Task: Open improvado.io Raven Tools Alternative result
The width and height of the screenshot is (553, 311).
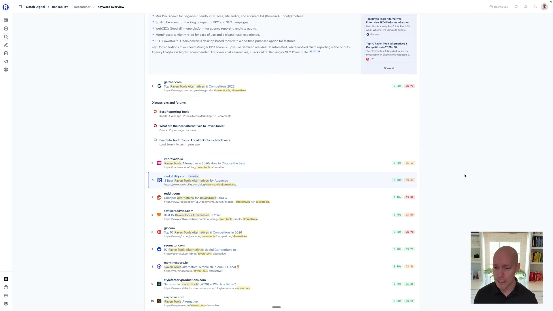Action: pos(206,163)
